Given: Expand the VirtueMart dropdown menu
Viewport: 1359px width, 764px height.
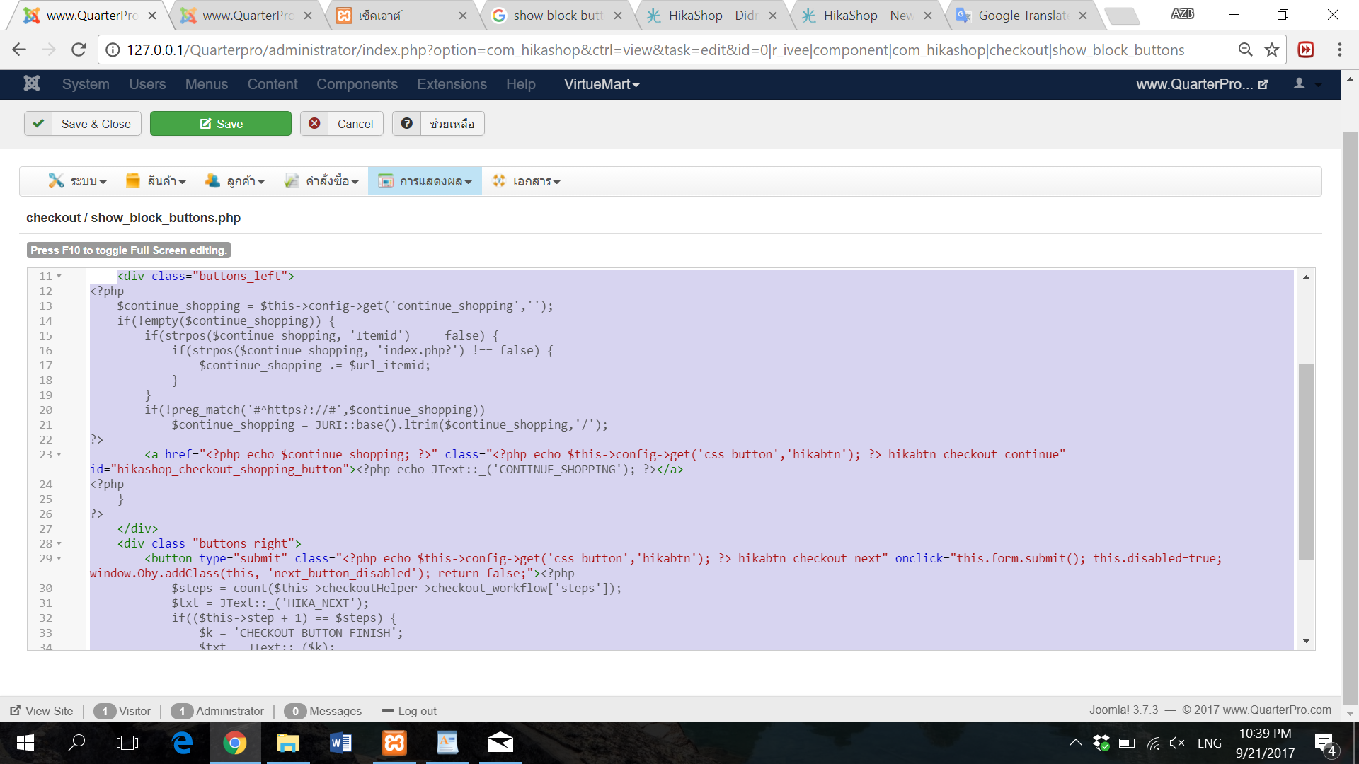Looking at the screenshot, I should tap(601, 84).
